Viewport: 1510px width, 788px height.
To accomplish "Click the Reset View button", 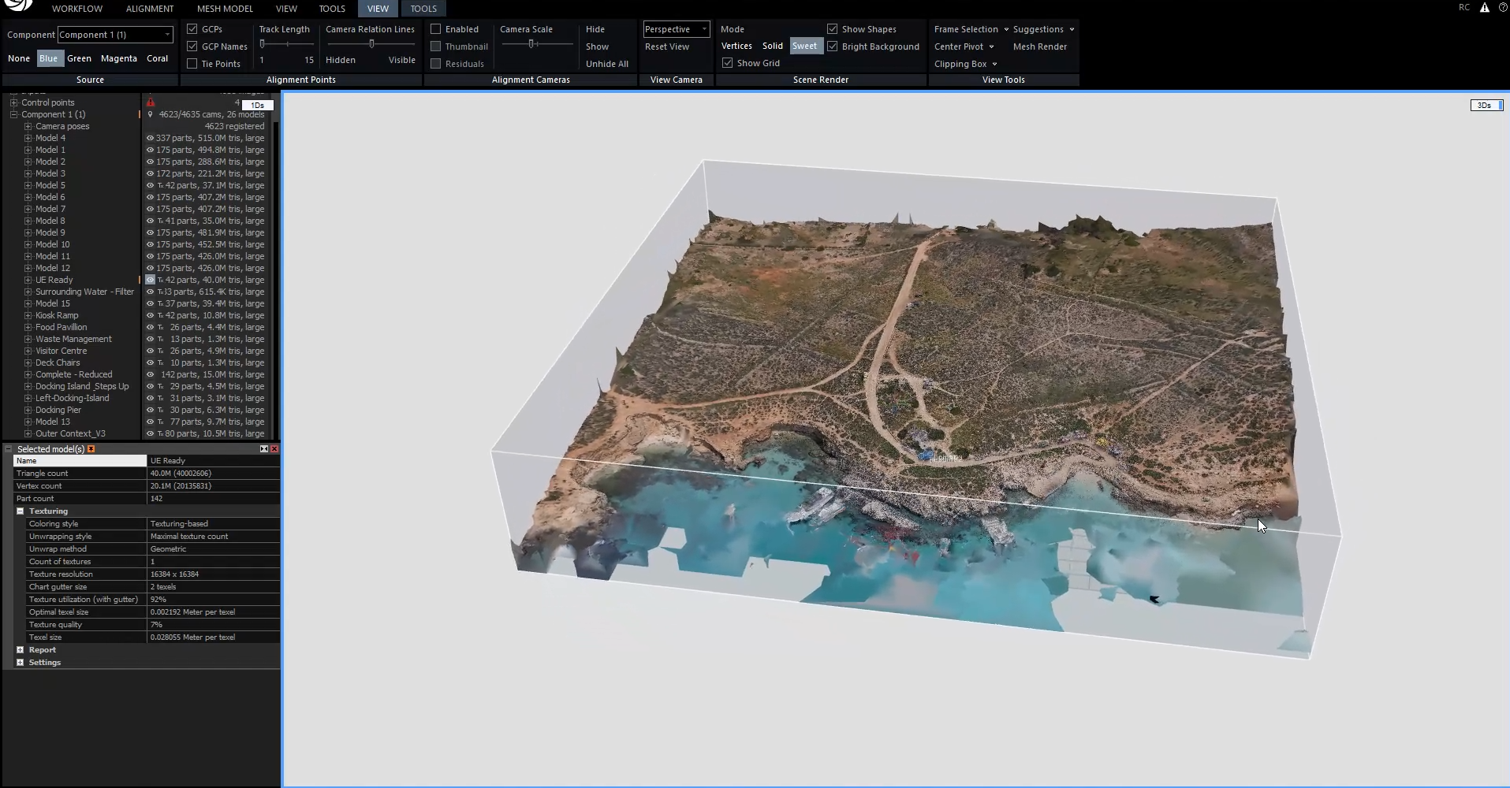I will [667, 46].
